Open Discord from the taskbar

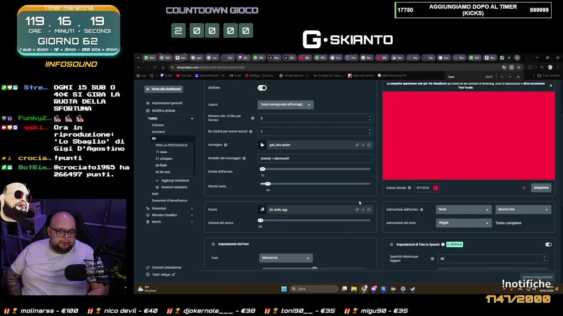coord(374,289)
